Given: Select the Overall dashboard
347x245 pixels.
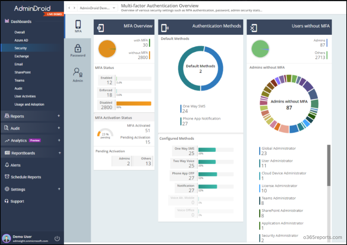Looking at the screenshot, I should coord(19,32).
